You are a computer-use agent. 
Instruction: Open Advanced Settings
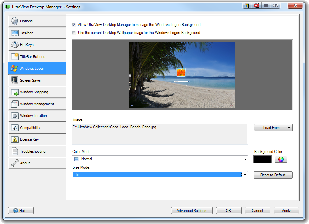coord(192,211)
